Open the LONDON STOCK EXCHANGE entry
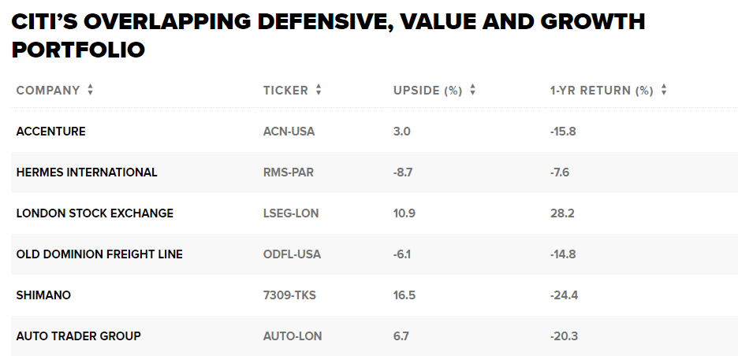The width and height of the screenshot is (738, 356). click(x=95, y=213)
